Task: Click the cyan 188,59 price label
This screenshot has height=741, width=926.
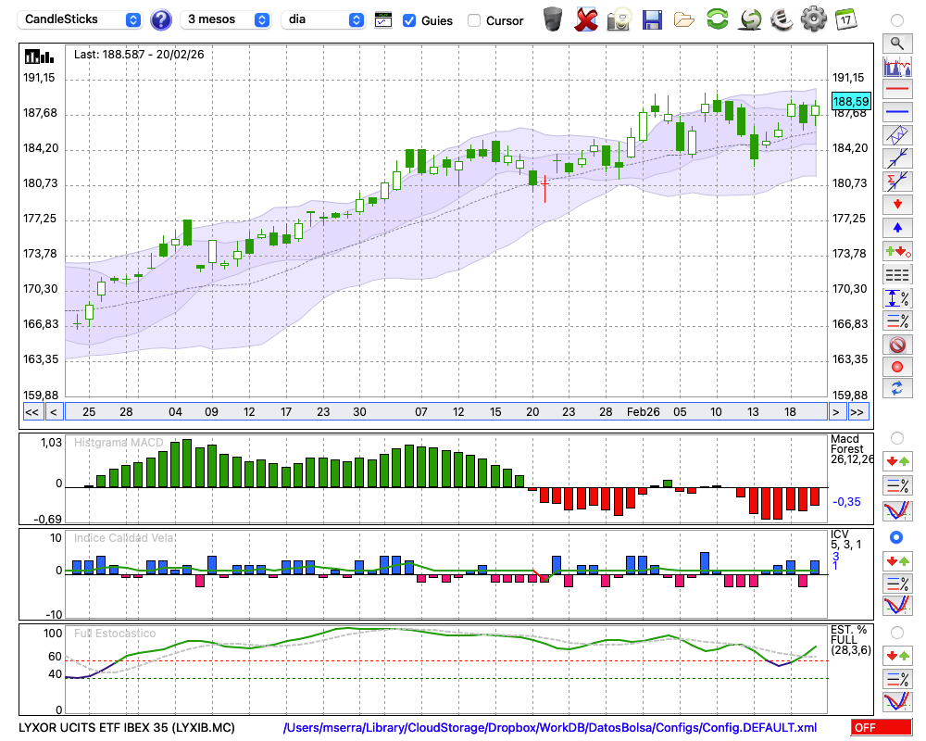Action: click(x=850, y=101)
